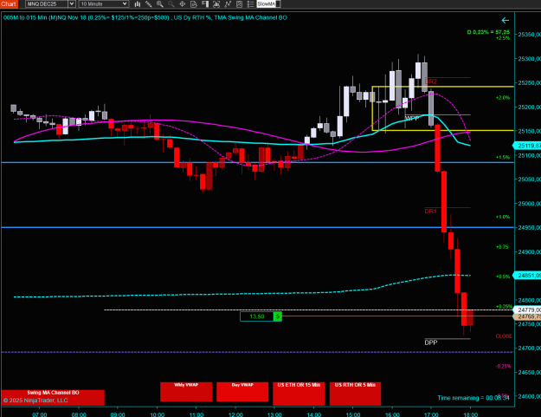Click the +2.0% level label
The height and width of the screenshot is (417, 541).
(x=503, y=98)
